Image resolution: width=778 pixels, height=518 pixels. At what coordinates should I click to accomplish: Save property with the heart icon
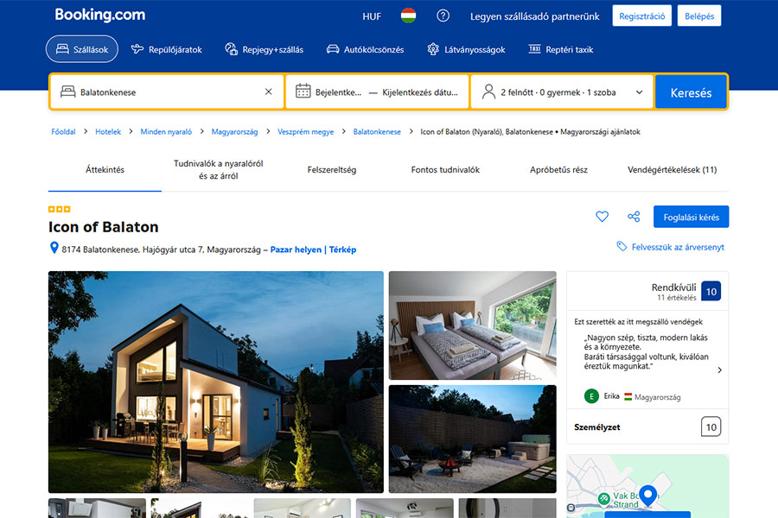coord(603,217)
